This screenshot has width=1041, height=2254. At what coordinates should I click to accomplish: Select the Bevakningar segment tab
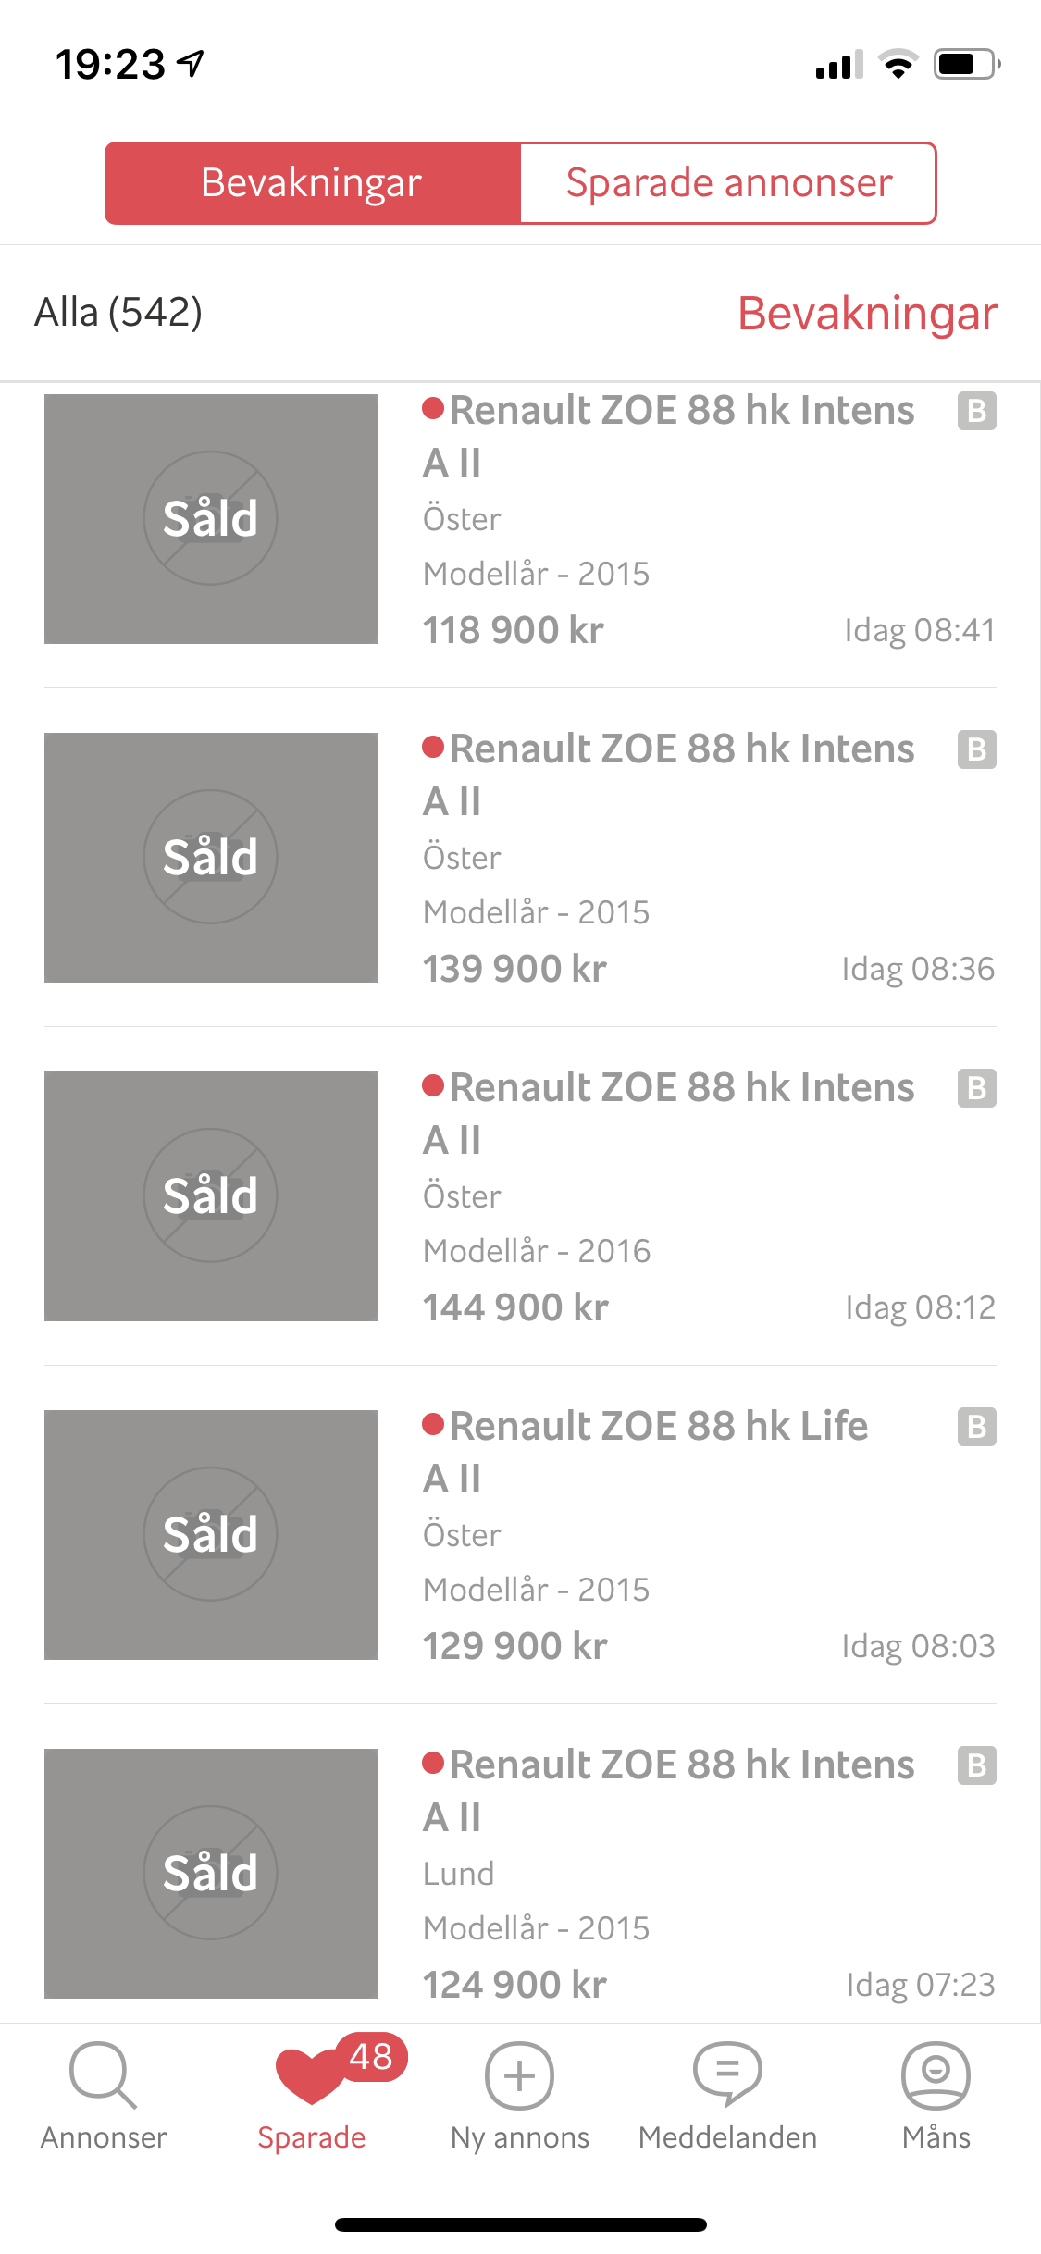click(x=313, y=183)
